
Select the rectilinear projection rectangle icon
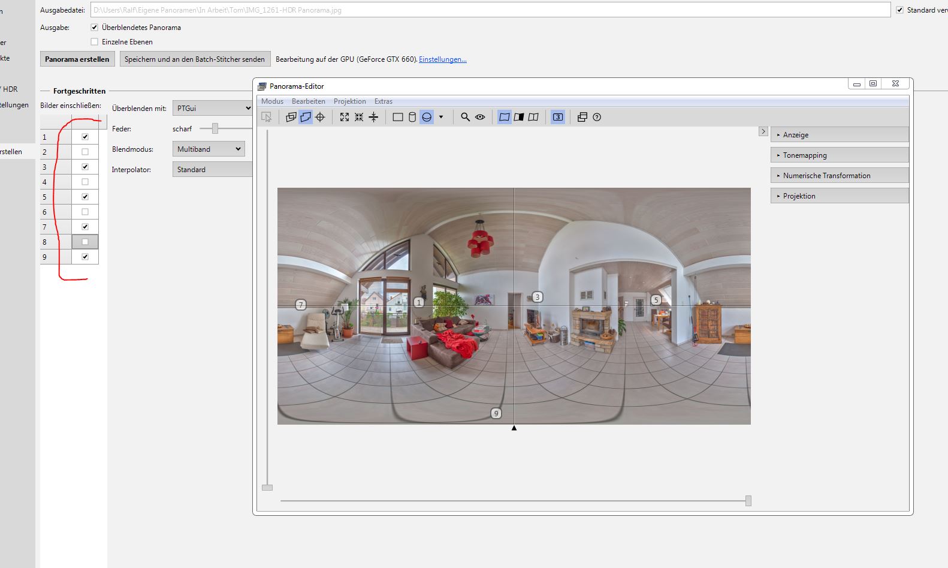(397, 117)
